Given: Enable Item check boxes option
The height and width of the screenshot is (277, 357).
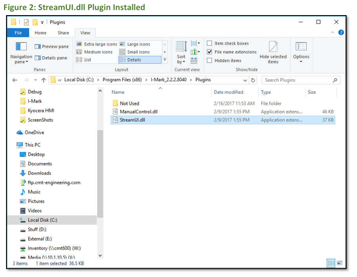Looking at the screenshot, I should point(210,44).
